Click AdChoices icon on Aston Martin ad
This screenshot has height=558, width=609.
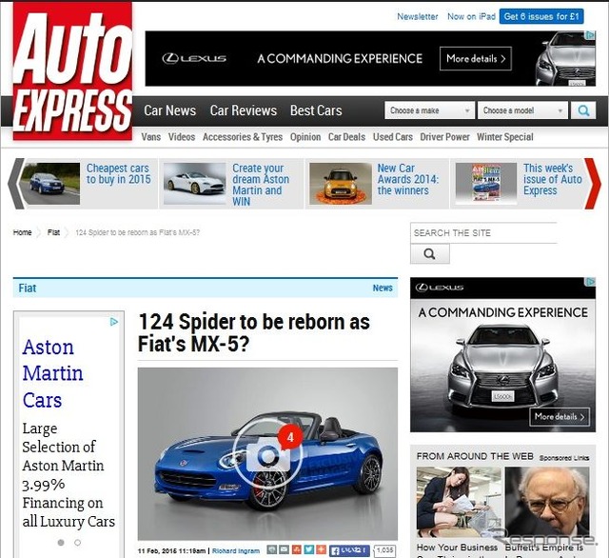coord(114,322)
